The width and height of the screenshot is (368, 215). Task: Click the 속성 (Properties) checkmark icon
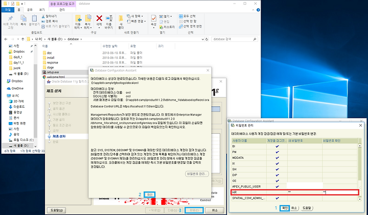click(153, 18)
